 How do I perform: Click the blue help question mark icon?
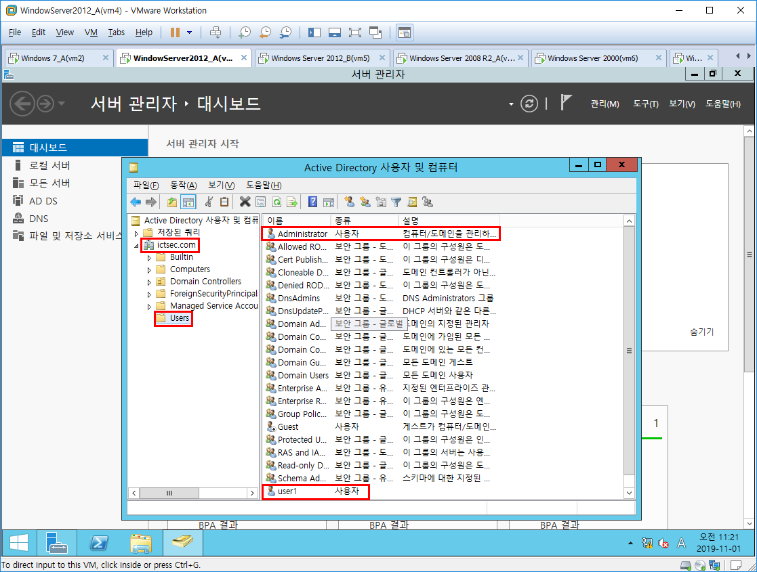click(x=313, y=202)
